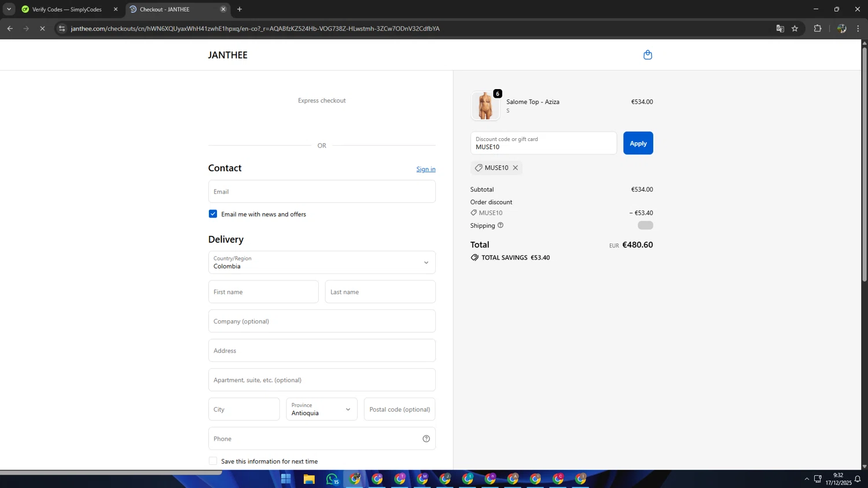Stop page loading with X button
This screenshot has height=488, width=868.
42,28
